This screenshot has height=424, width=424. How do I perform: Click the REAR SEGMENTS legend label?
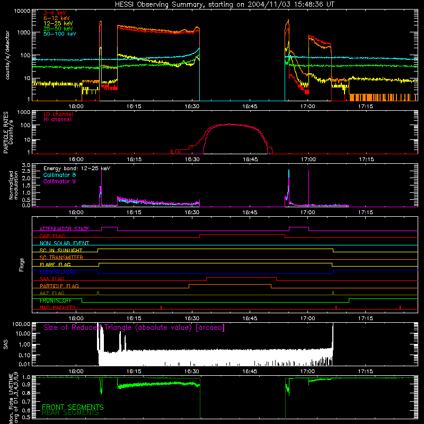click(70, 413)
